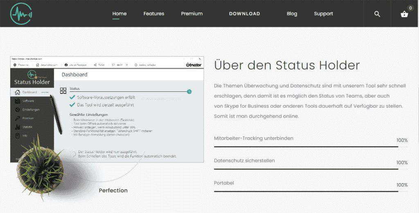Viewport: 419px width, 213px height.
Task: Click the app screenshot's Dashboard home icon
Action: click(x=17, y=92)
